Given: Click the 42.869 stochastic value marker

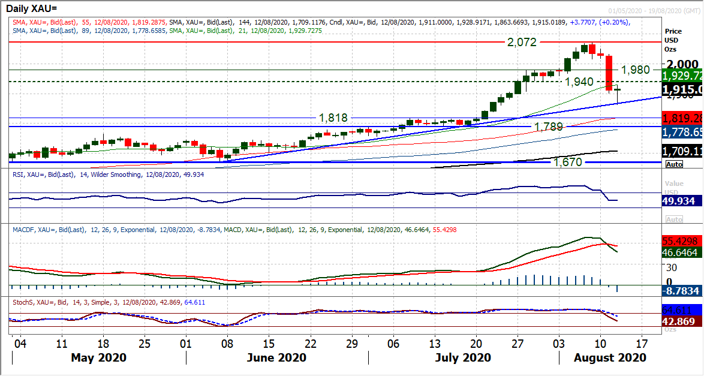Looking at the screenshot, I should pos(684,320).
